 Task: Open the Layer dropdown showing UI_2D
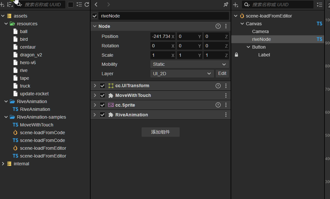coord(182,74)
